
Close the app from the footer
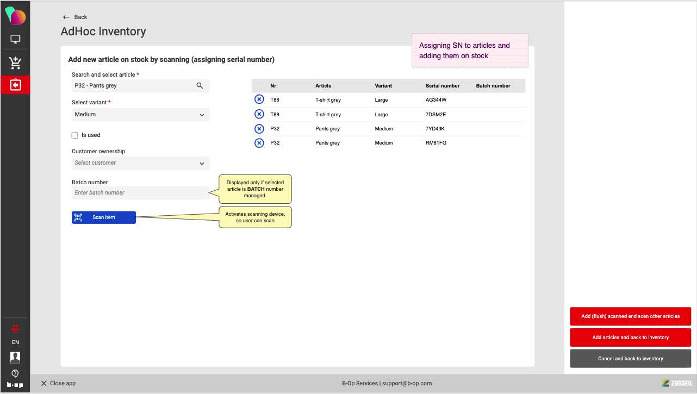[58, 383]
